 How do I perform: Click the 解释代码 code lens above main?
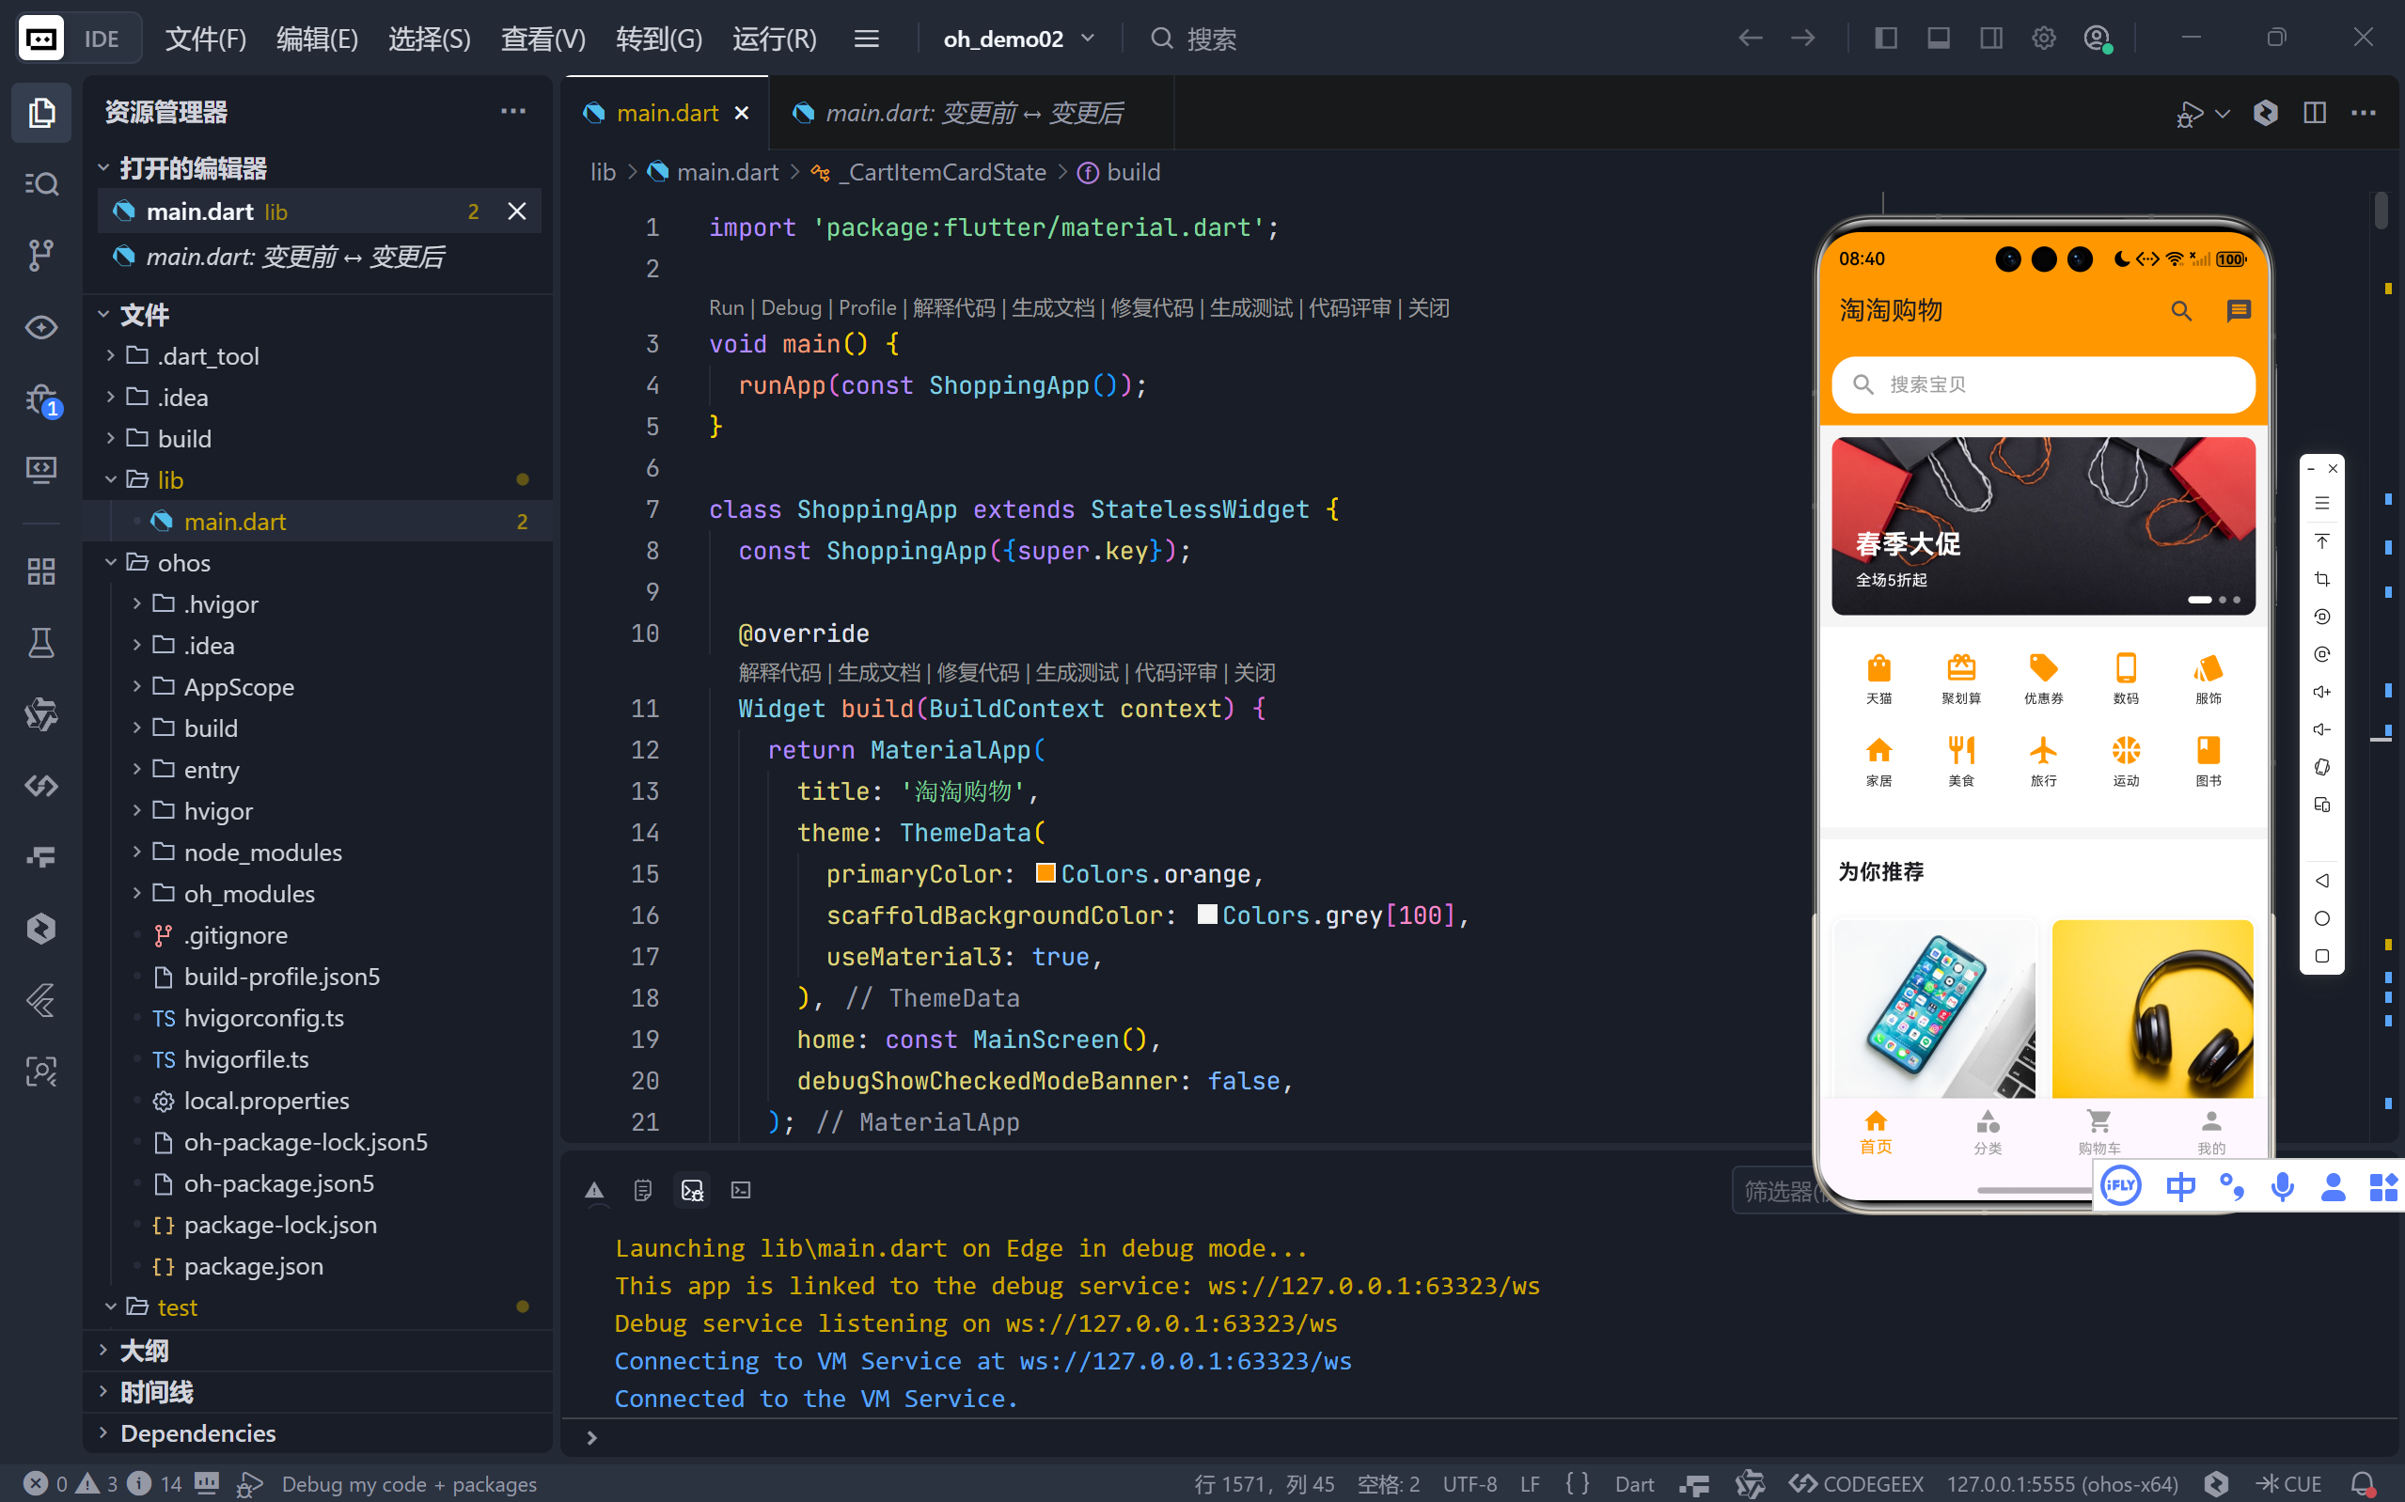coord(952,308)
